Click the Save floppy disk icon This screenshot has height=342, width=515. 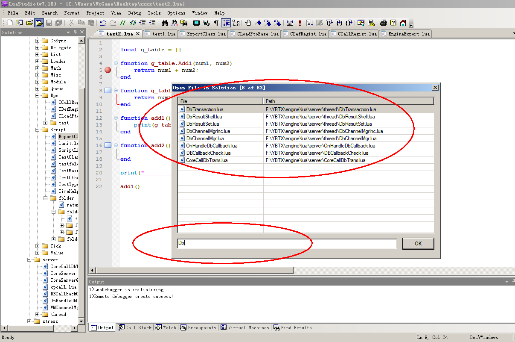(x=49, y=23)
